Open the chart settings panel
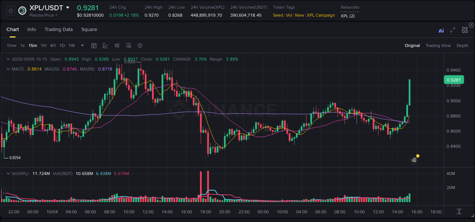Viewport: 475px width, 222px height. pos(140,45)
